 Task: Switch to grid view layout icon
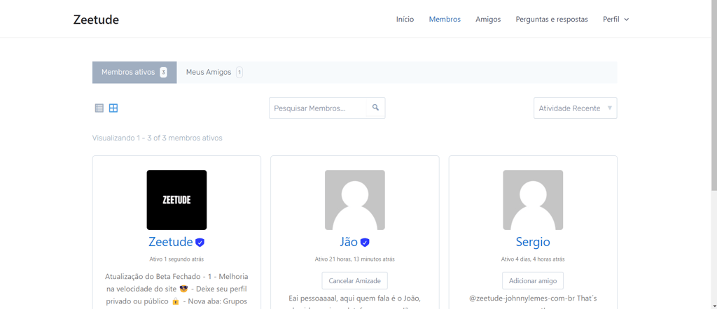point(113,108)
